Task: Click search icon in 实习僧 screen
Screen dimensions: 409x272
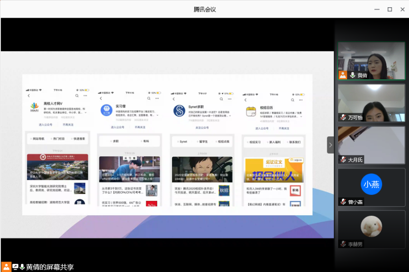Action: coord(149,98)
